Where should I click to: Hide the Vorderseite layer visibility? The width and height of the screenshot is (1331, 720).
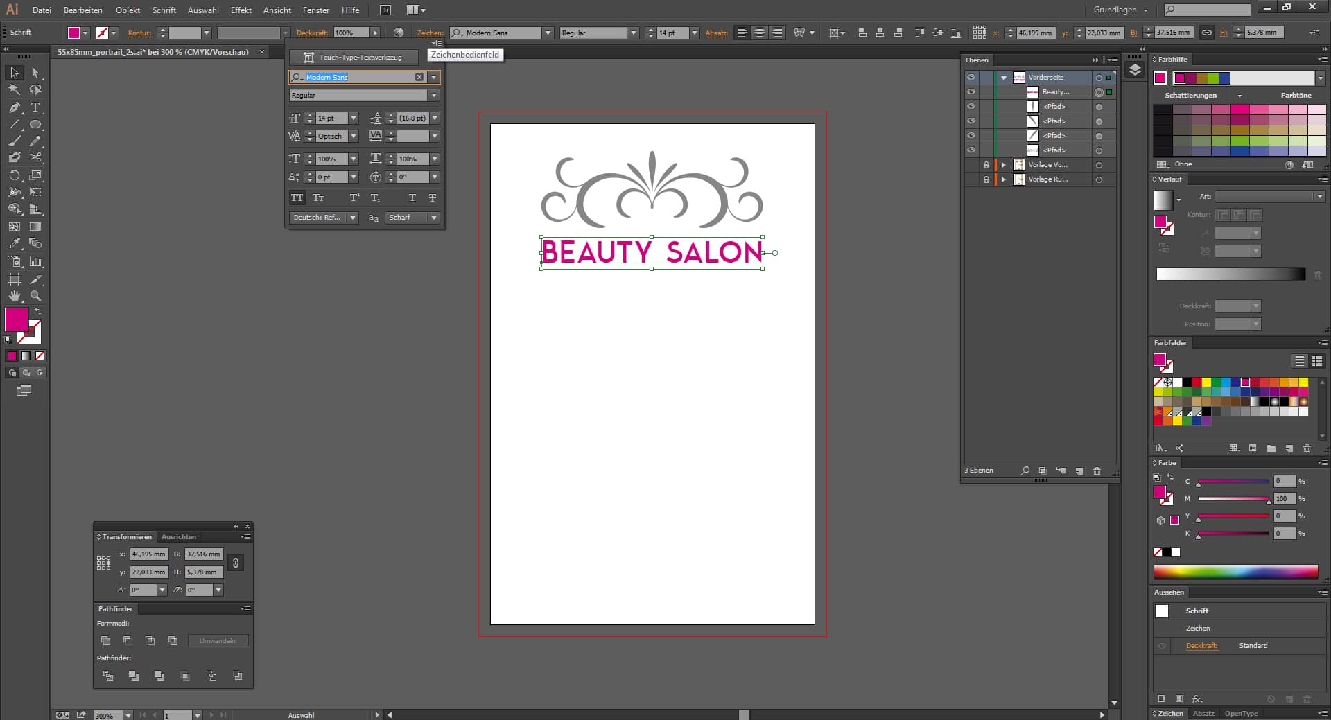click(x=971, y=78)
